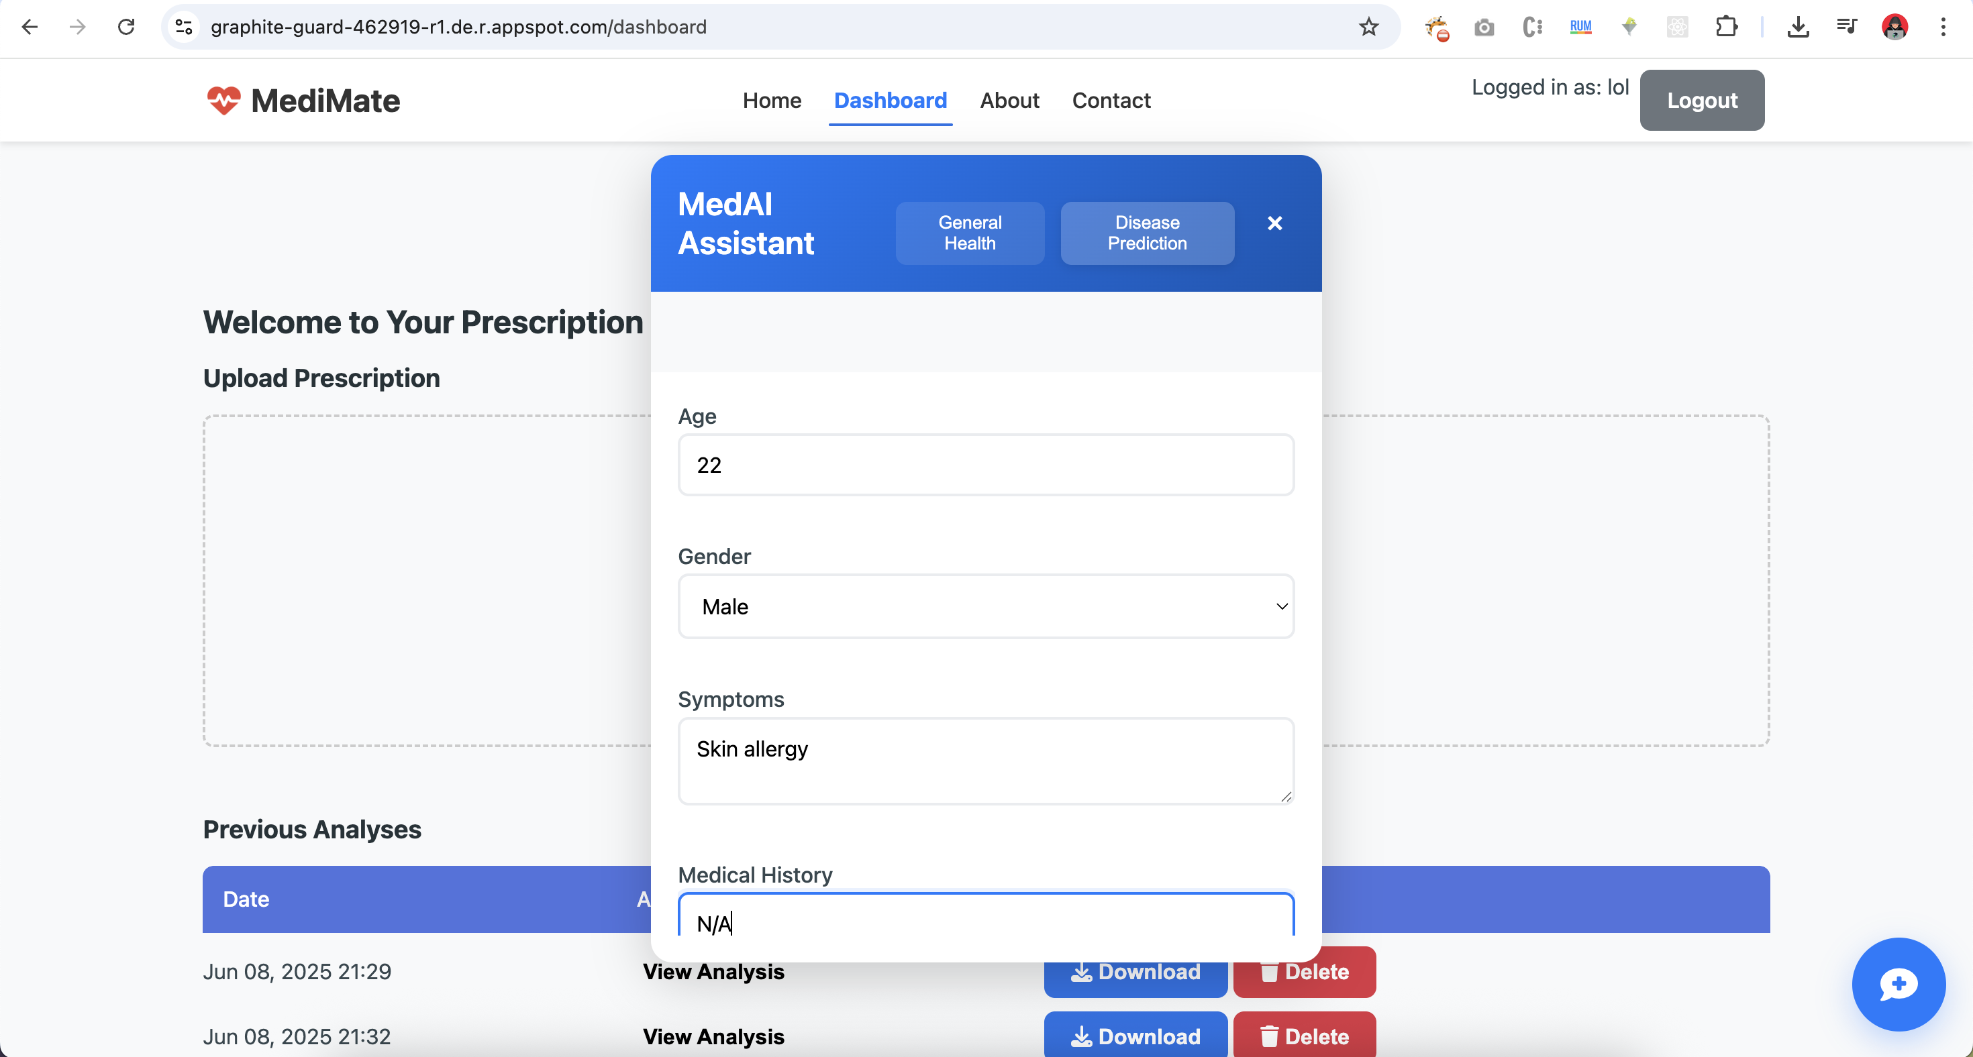
Task: Click the camera screenshot extension icon
Action: pos(1484,27)
